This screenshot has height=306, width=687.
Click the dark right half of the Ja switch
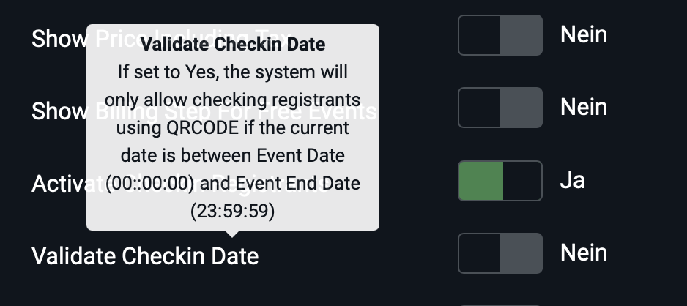pyautogui.click(x=522, y=181)
